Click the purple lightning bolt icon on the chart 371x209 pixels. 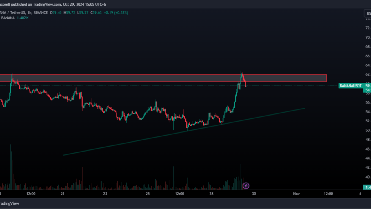pyautogui.click(x=246, y=186)
